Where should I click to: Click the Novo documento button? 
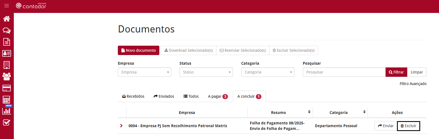point(139,50)
